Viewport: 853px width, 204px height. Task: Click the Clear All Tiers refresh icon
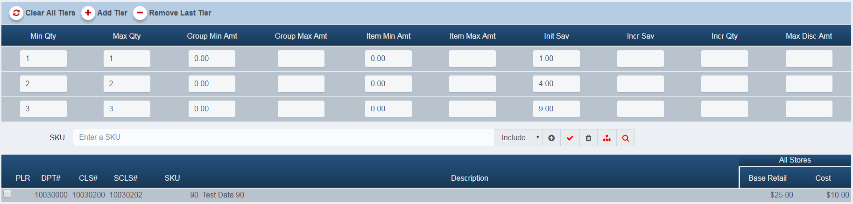tap(16, 13)
